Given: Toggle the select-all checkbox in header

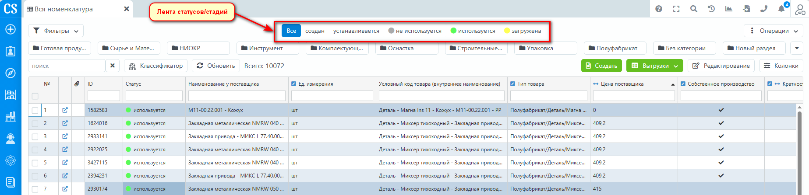Looking at the screenshot, I should [x=35, y=96].
